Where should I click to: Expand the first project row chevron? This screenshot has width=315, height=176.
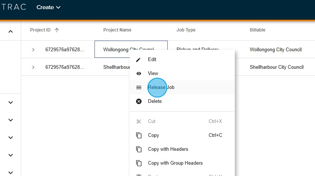33,50
